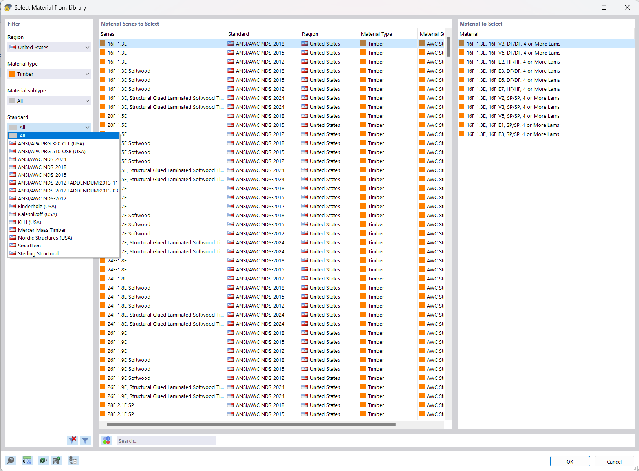Confirm selection with OK button
Image resolution: width=639 pixels, height=471 pixels.
pyautogui.click(x=569, y=462)
